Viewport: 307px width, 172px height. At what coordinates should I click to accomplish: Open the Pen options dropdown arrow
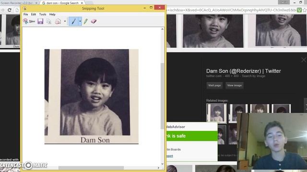[x=80, y=21]
